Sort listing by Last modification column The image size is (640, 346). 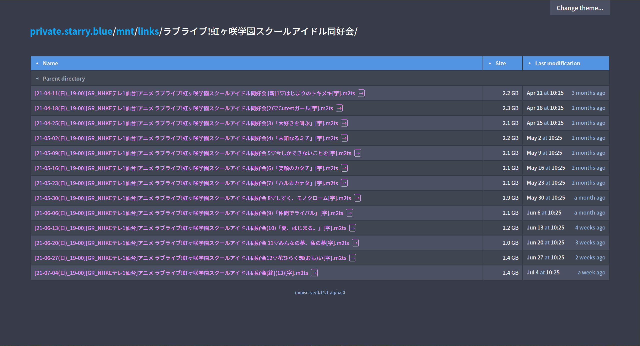(557, 63)
